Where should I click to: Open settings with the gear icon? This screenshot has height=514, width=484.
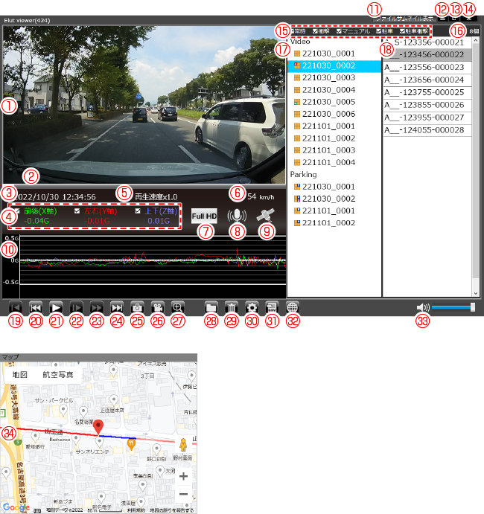tap(252, 307)
